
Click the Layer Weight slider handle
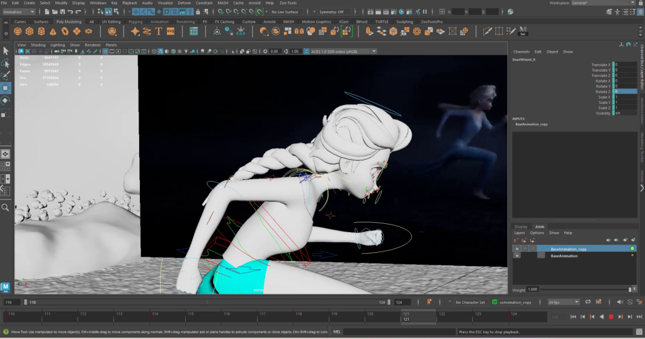(x=630, y=289)
